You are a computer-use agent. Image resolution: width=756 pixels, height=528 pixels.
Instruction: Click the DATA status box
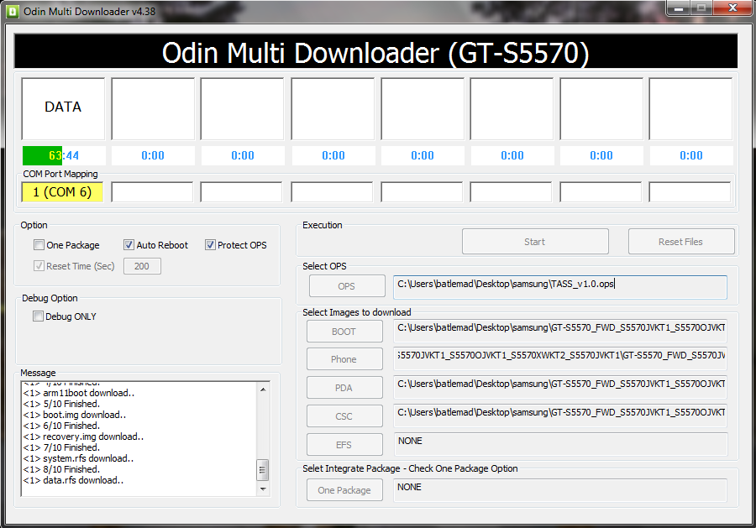63,109
